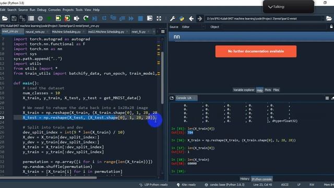Maximize current pane icon
This screenshot has width=334, height=188.
150,19
